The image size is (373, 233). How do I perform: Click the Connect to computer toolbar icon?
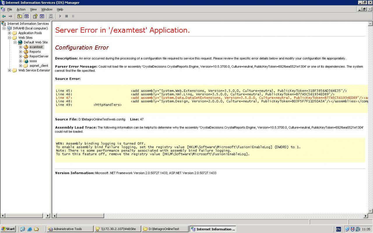click(51, 16)
